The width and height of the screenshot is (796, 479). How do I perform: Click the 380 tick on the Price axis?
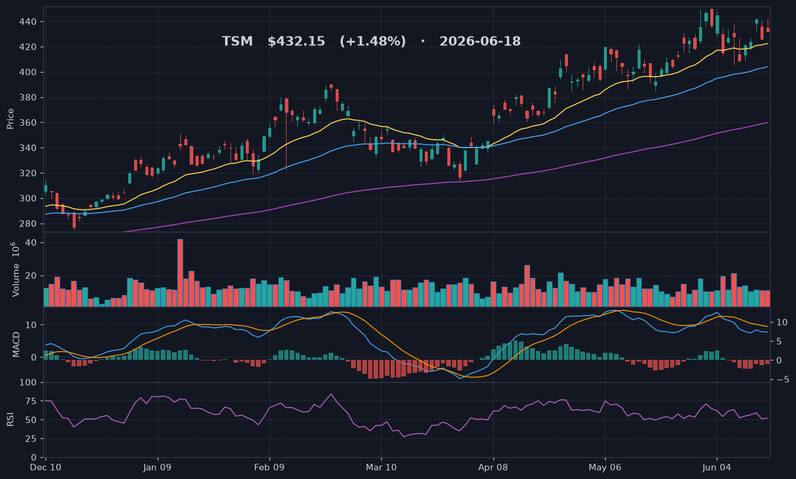pos(30,97)
